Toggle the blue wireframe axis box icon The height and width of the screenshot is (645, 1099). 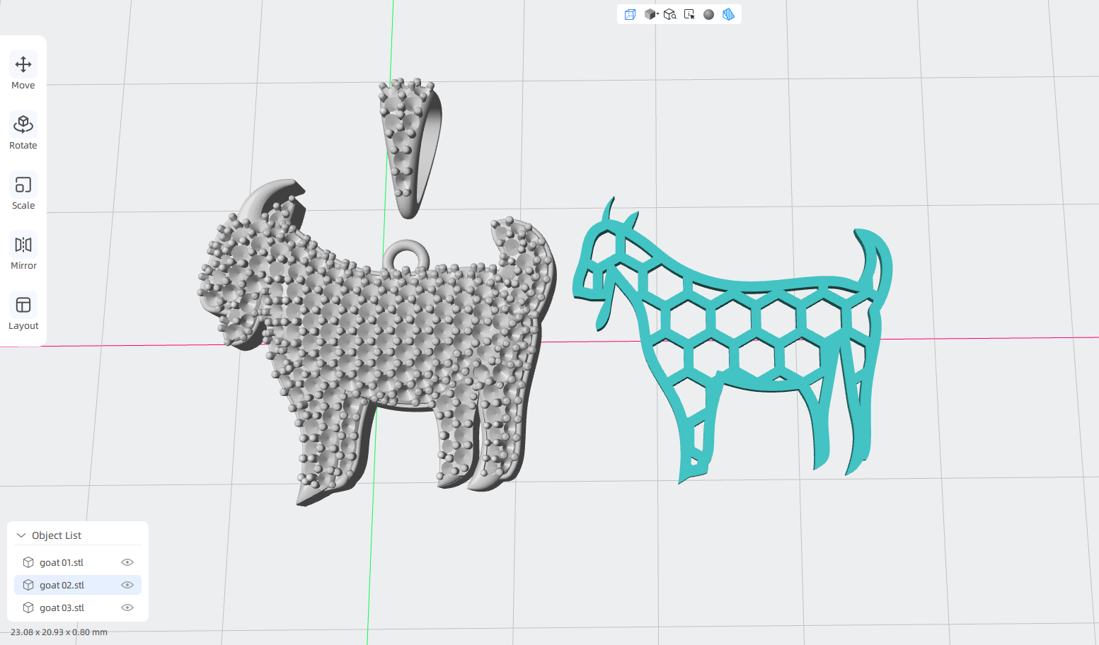630,14
